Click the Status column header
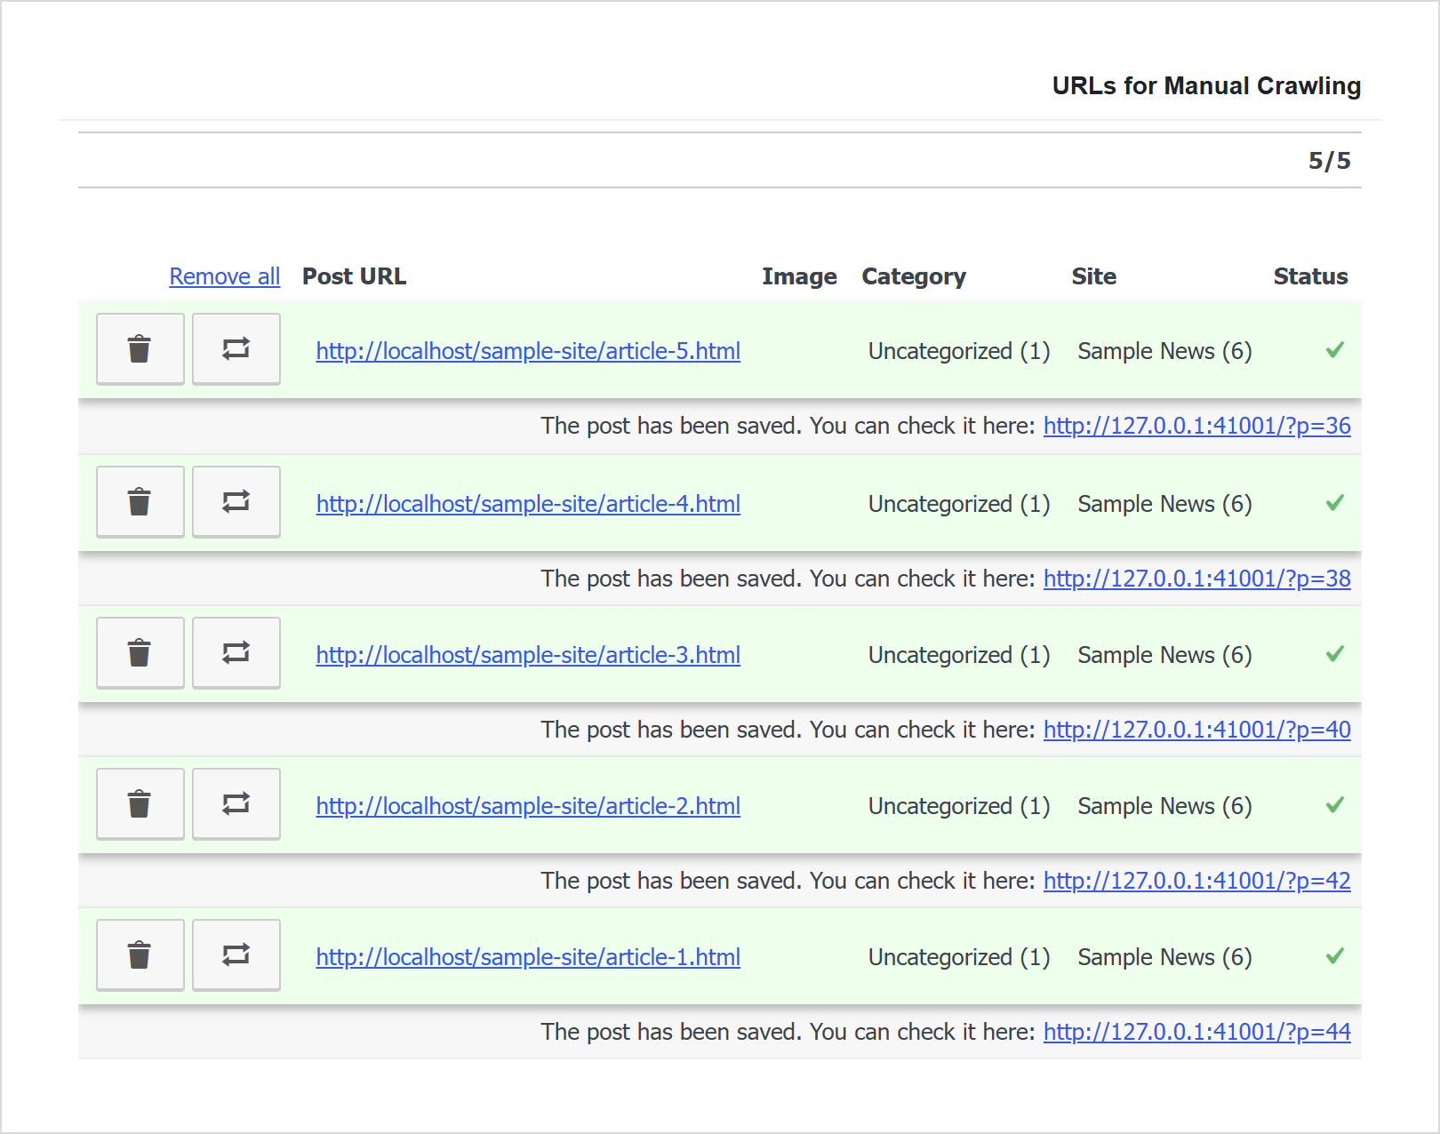Screen dimensions: 1440x1134 (1310, 276)
